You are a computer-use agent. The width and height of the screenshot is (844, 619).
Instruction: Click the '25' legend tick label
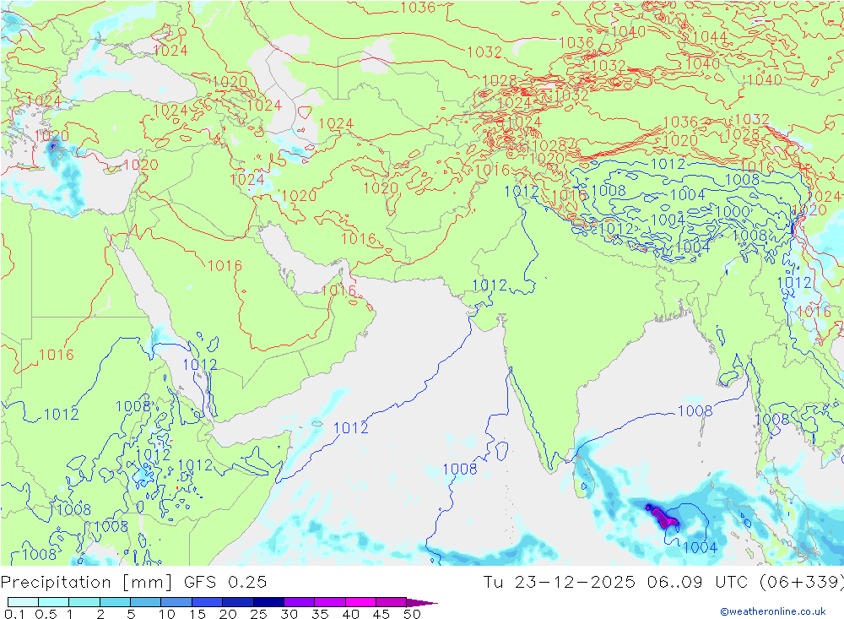(x=258, y=614)
